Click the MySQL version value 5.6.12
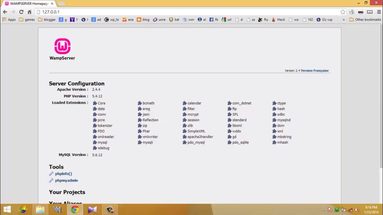Image resolution: width=383 pixels, height=215 pixels. [97, 155]
